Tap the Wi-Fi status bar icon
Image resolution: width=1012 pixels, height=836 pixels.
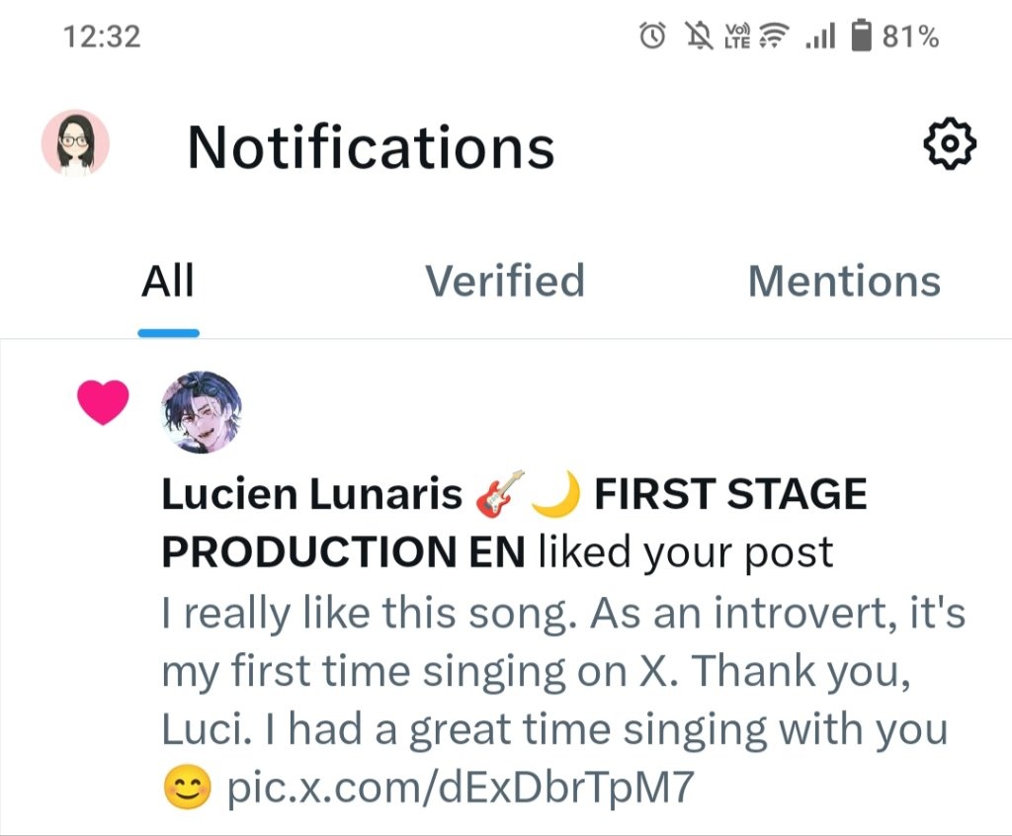tap(778, 37)
